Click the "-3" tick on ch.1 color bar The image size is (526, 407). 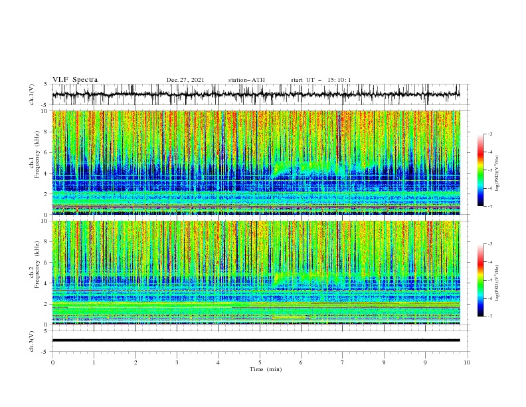489,134
